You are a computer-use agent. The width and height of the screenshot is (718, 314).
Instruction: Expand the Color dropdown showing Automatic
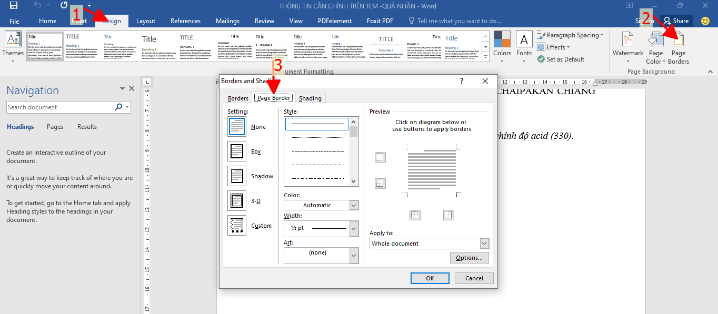[x=354, y=205]
